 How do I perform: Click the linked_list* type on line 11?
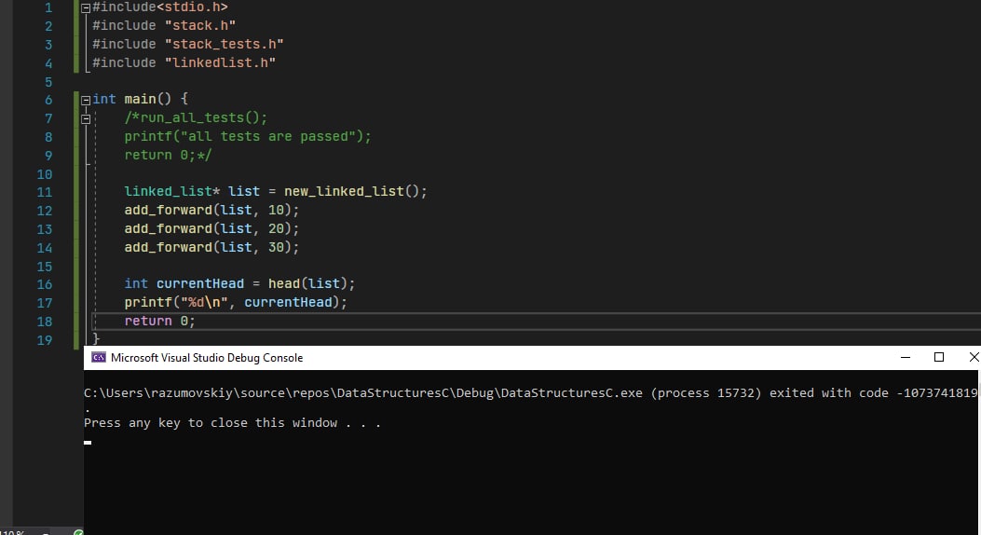click(172, 191)
